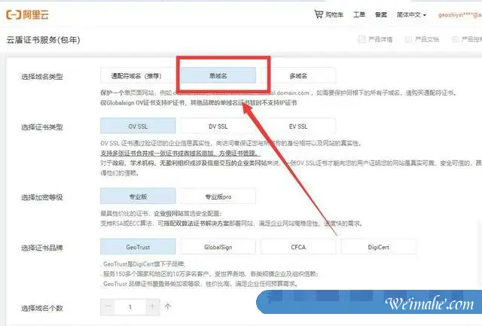Image resolution: width=482 pixels, height=326 pixels.
Task: Select 单域名 domain type
Action: [218, 75]
